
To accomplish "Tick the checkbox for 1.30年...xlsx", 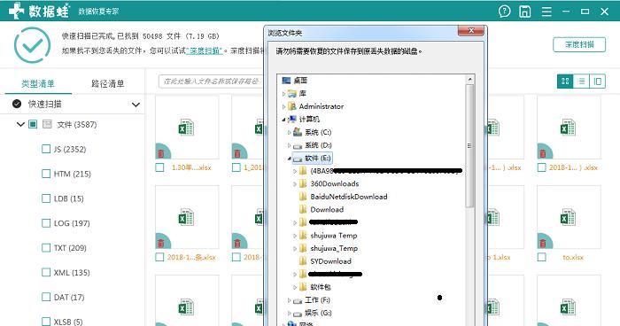I will [x=159, y=167].
